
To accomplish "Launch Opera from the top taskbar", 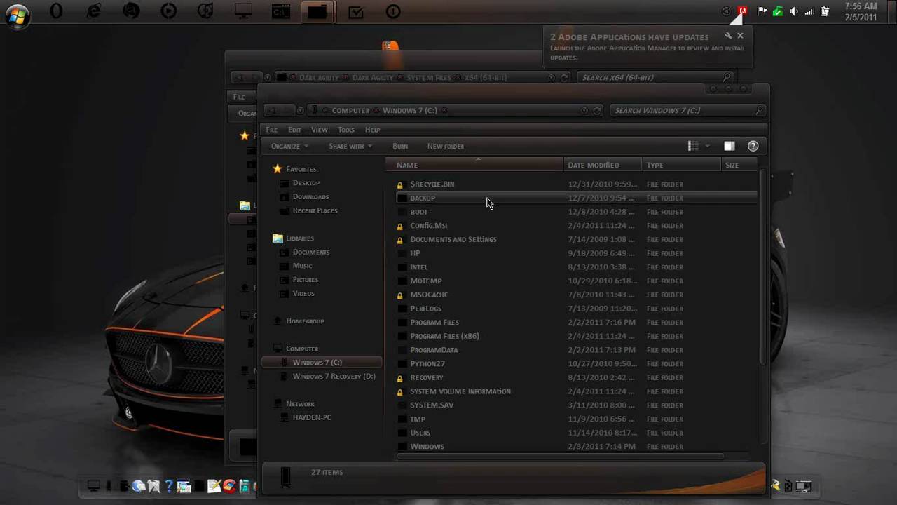I will [56, 11].
